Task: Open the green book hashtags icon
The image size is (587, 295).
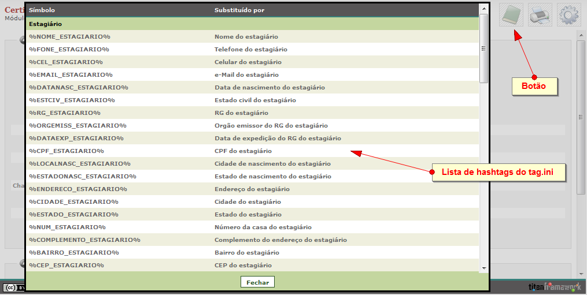Action: coord(511,15)
